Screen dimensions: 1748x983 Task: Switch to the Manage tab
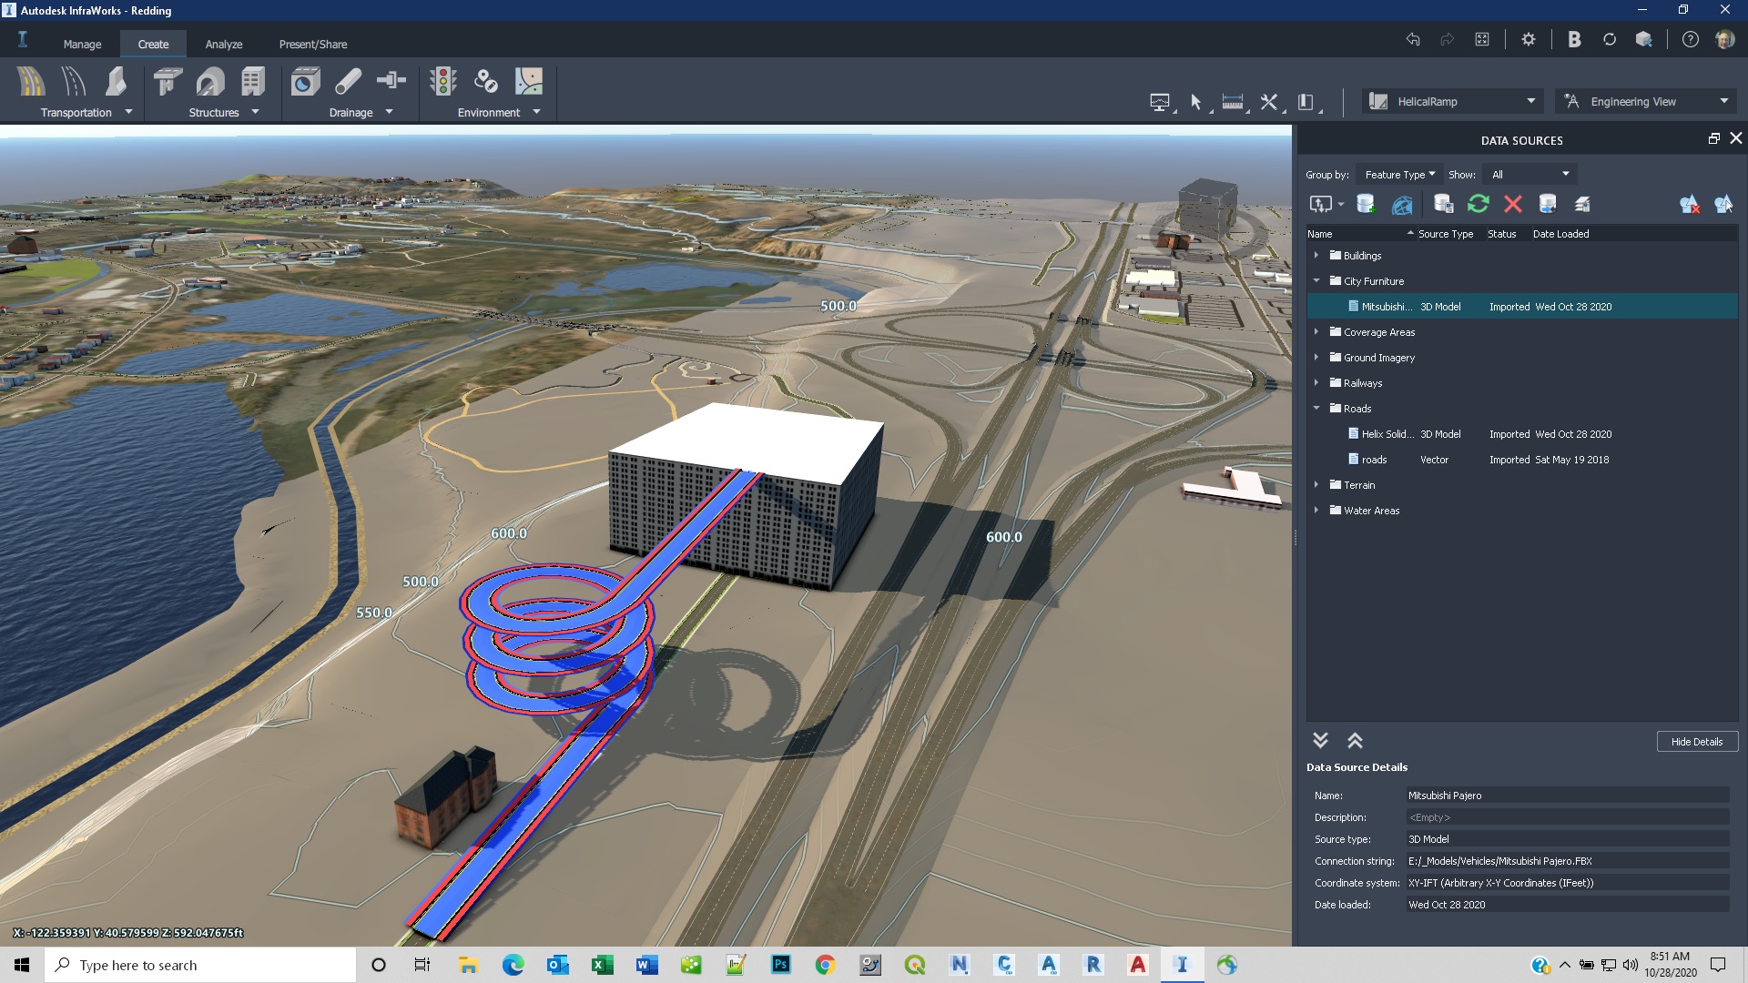click(82, 44)
